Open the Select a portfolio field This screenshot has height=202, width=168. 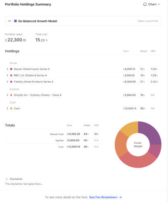click(x=148, y=21)
